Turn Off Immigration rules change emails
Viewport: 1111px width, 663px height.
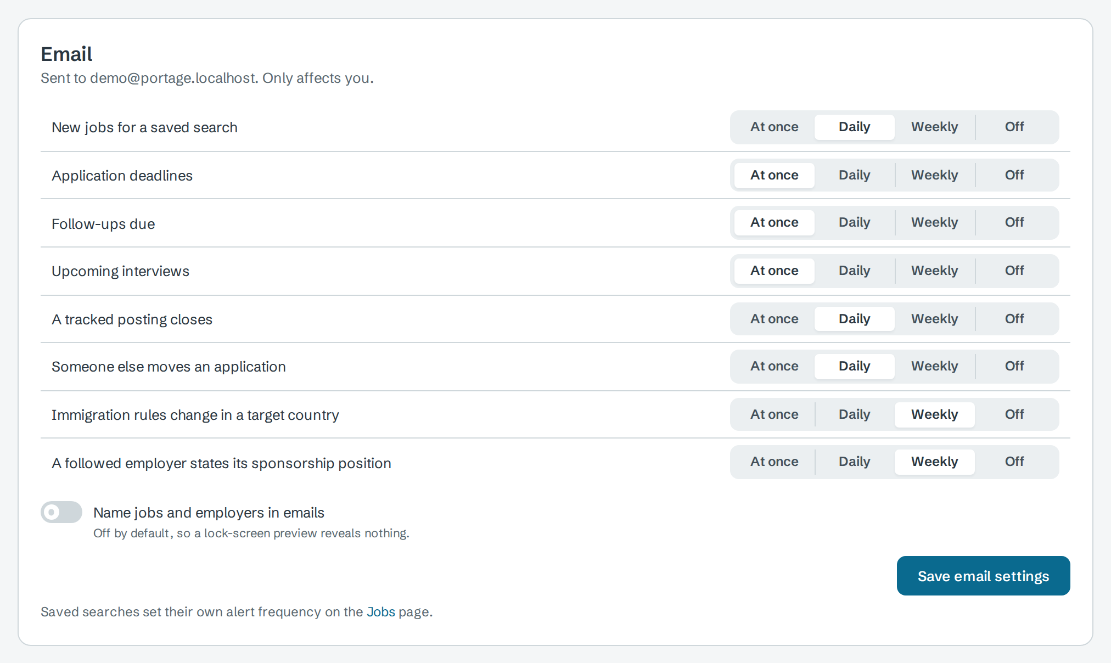[x=1014, y=414]
